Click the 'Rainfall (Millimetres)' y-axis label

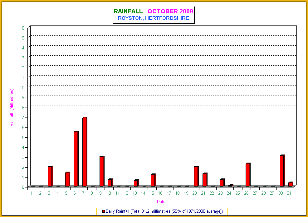12,108
